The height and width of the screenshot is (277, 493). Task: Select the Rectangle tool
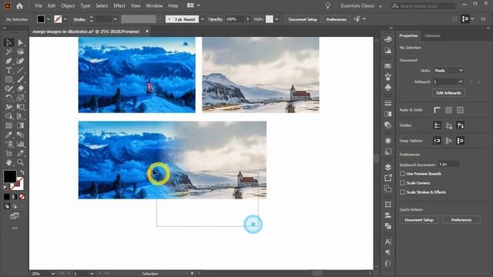click(8, 79)
